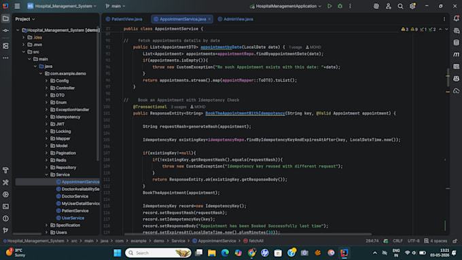This screenshot has height=260, width=462.
Task: Collapse the src folder
Action: click(x=23, y=52)
